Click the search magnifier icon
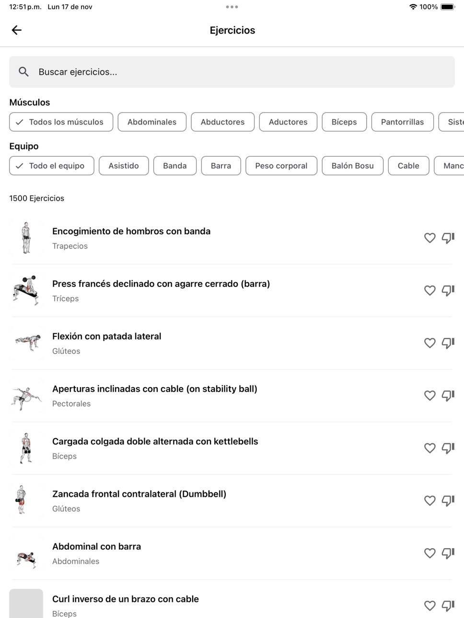Screen dimensions: 464x618 tap(23, 72)
